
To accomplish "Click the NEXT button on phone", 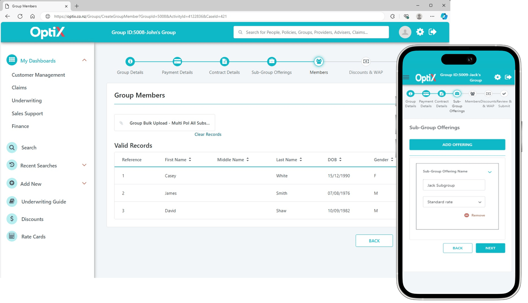I will click(490, 248).
